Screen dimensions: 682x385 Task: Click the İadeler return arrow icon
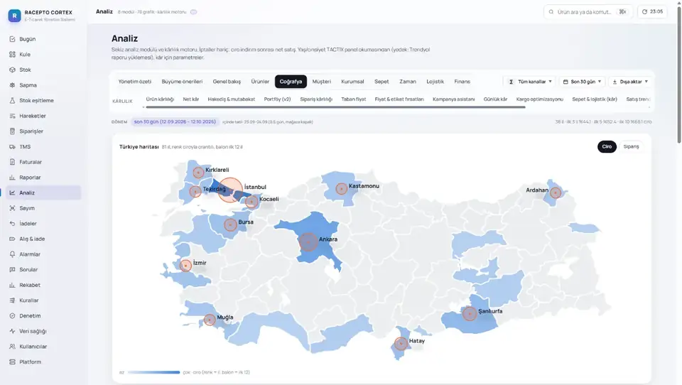point(12,224)
